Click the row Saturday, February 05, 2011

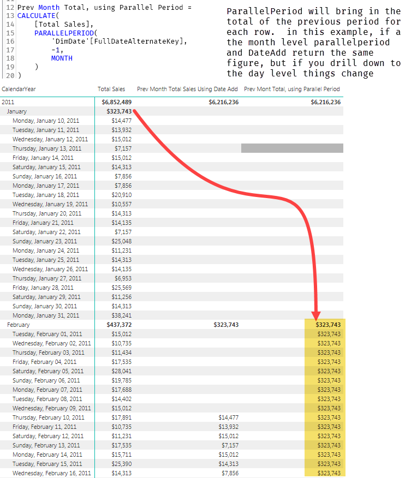coord(171,371)
